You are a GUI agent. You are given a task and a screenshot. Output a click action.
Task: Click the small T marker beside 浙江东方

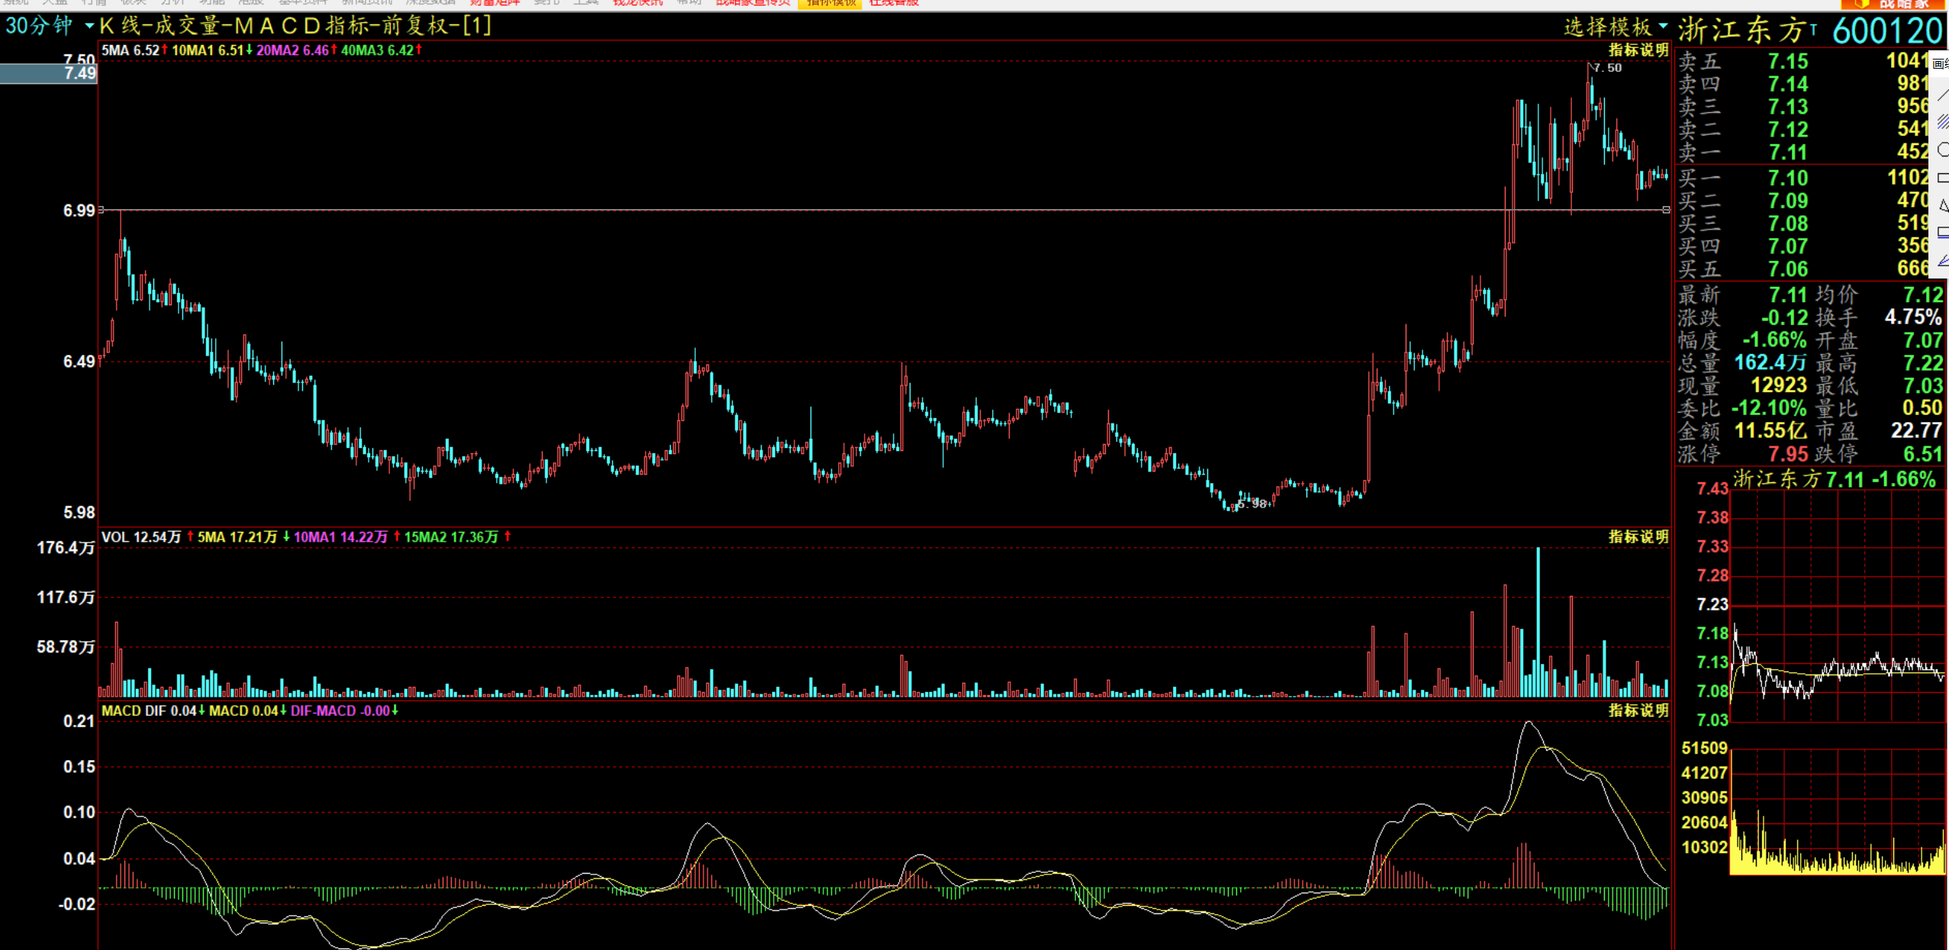click(x=1813, y=29)
